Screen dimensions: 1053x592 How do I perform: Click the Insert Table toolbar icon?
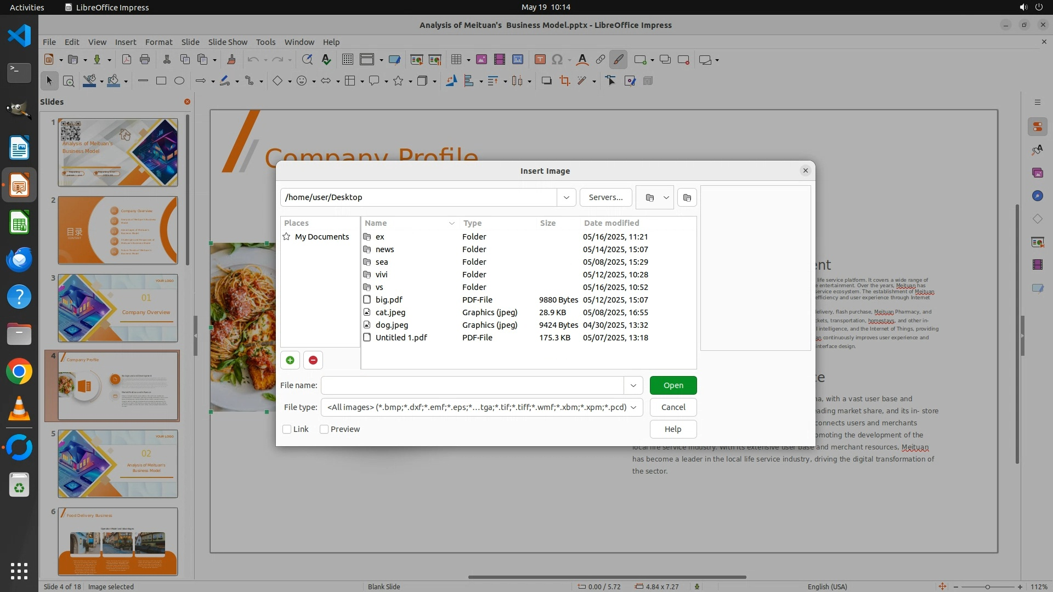456,60
